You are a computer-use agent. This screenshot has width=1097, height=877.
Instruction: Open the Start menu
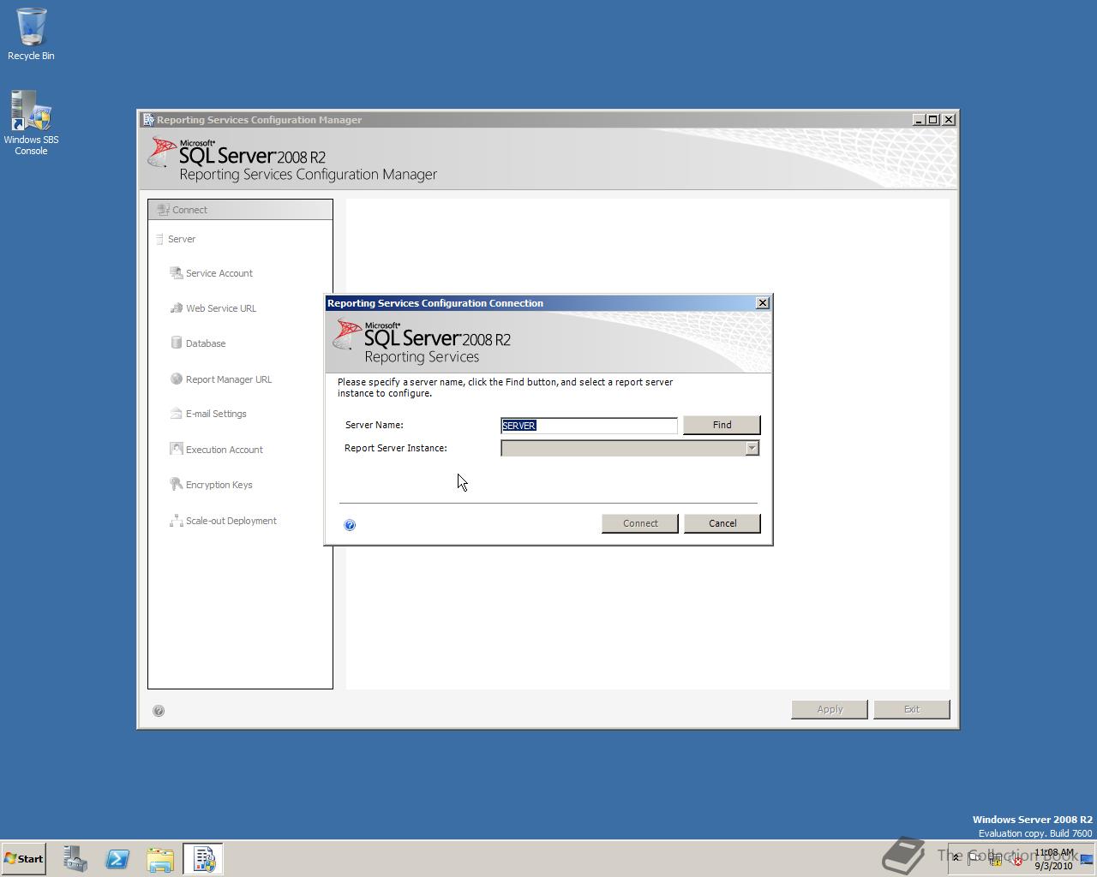pos(23,859)
